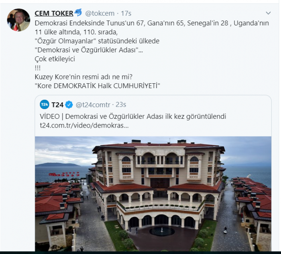Click the 'Kuzey Kore'nin resmi adı ne mi?' line
The width and height of the screenshot is (281, 254).
(83, 77)
